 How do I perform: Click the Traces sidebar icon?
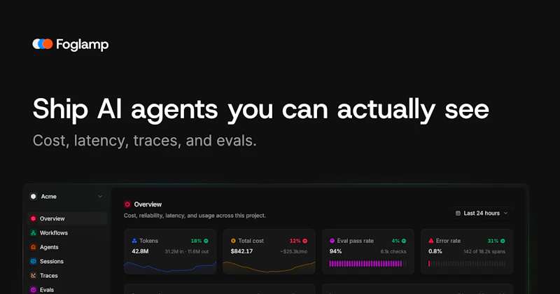[33, 276]
